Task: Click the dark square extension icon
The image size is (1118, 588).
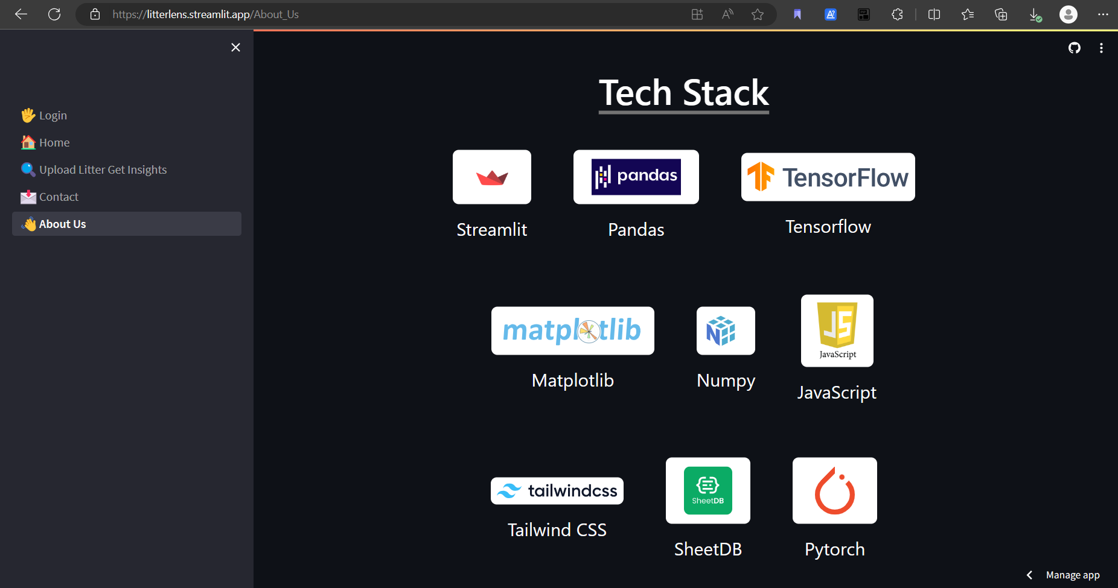Action: coord(864,14)
